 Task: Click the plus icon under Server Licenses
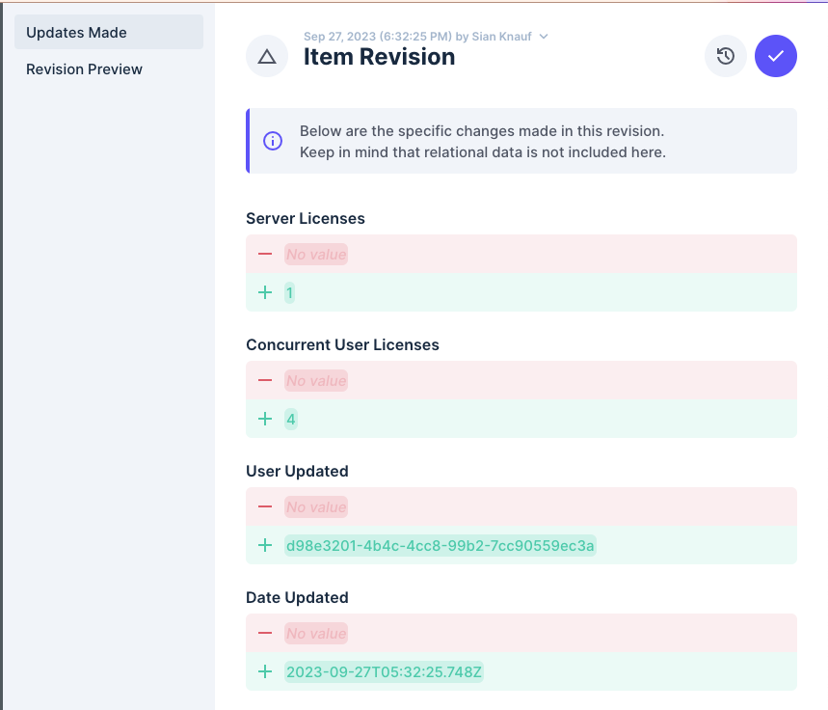pyautogui.click(x=265, y=292)
